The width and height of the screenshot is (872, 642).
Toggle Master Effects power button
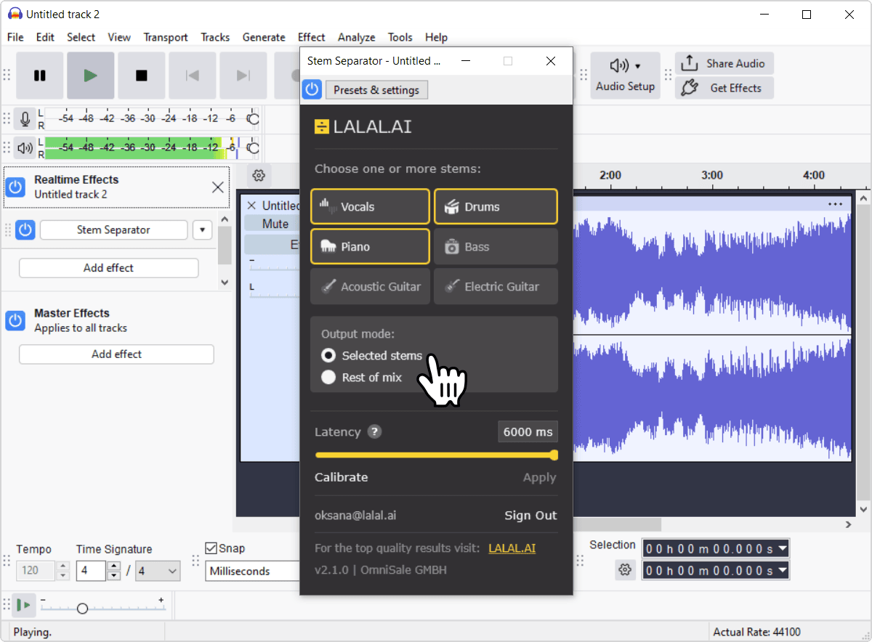(15, 320)
